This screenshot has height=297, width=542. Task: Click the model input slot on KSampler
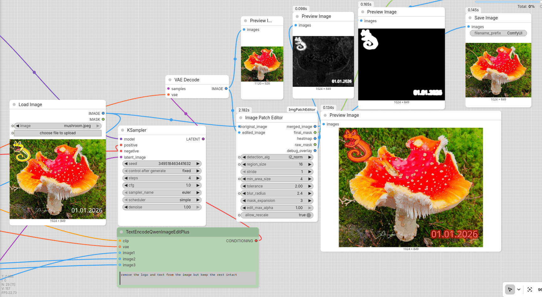pyautogui.click(x=121, y=139)
